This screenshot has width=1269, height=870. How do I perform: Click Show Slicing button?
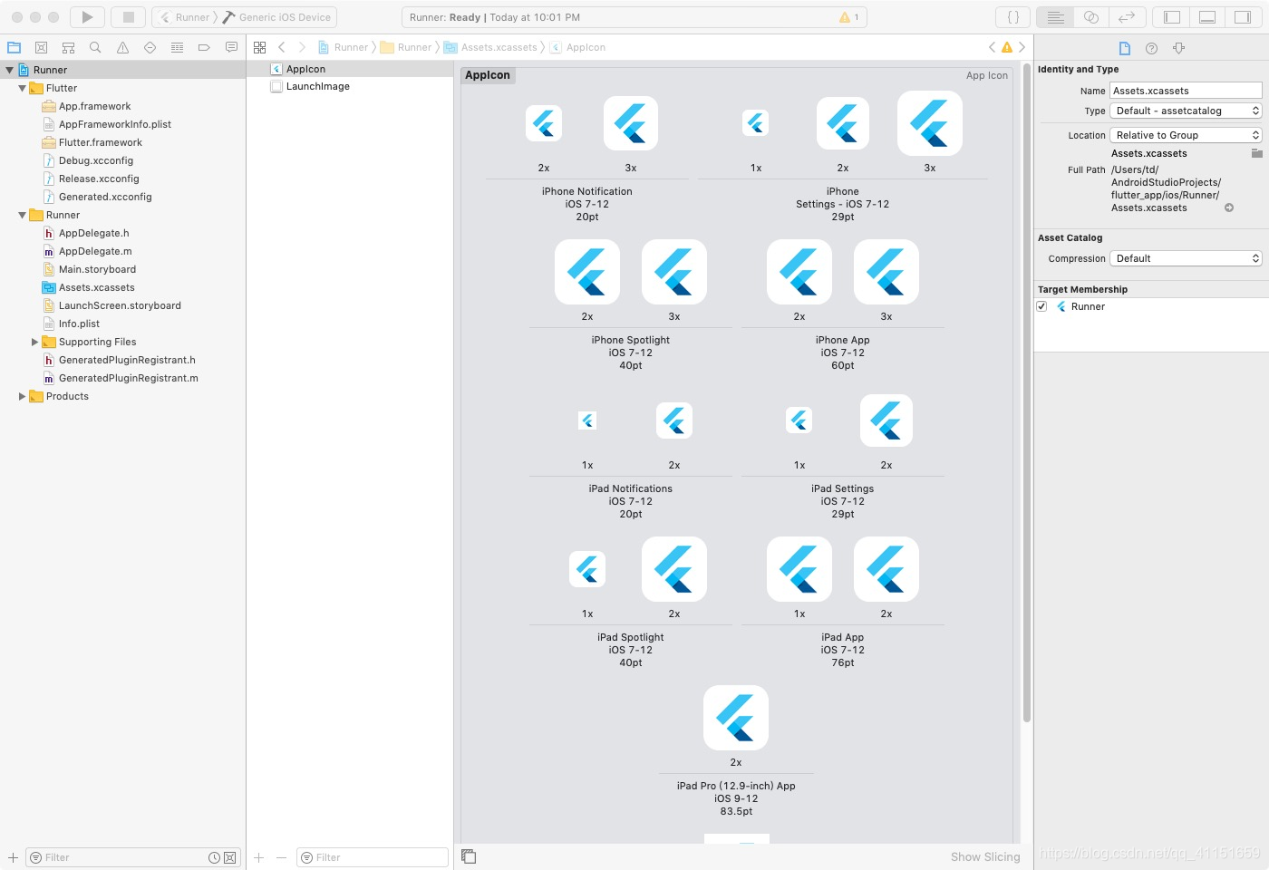coord(985,856)
